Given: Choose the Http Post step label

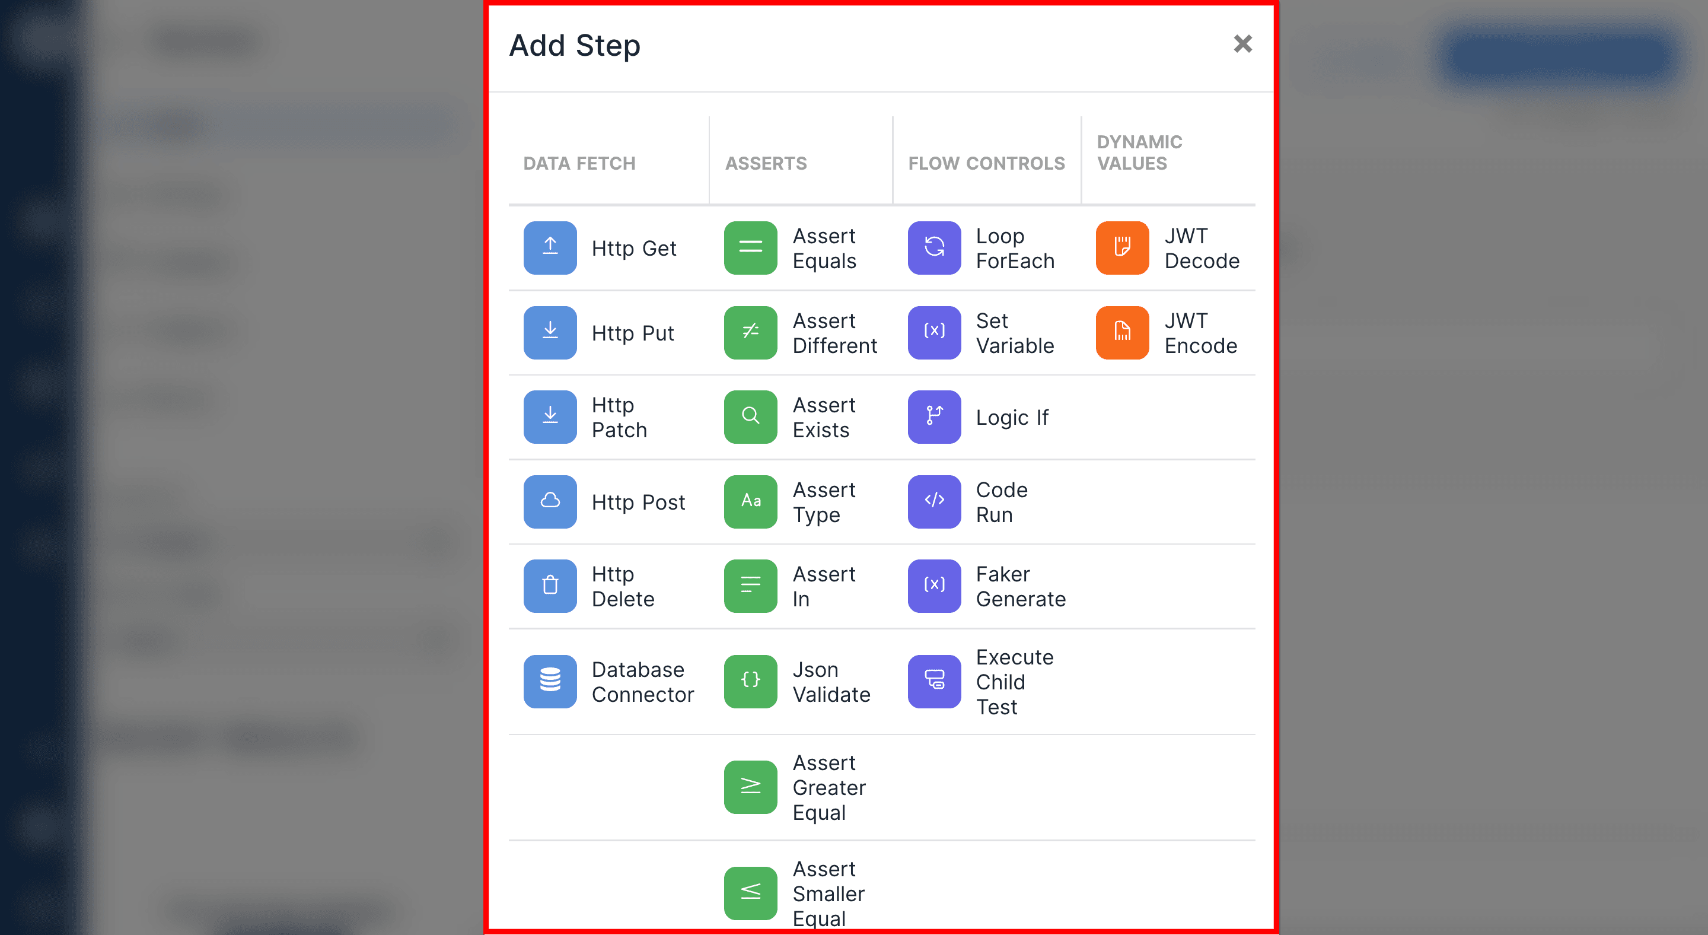Looking at the screenshot, I should click(638, 502).
